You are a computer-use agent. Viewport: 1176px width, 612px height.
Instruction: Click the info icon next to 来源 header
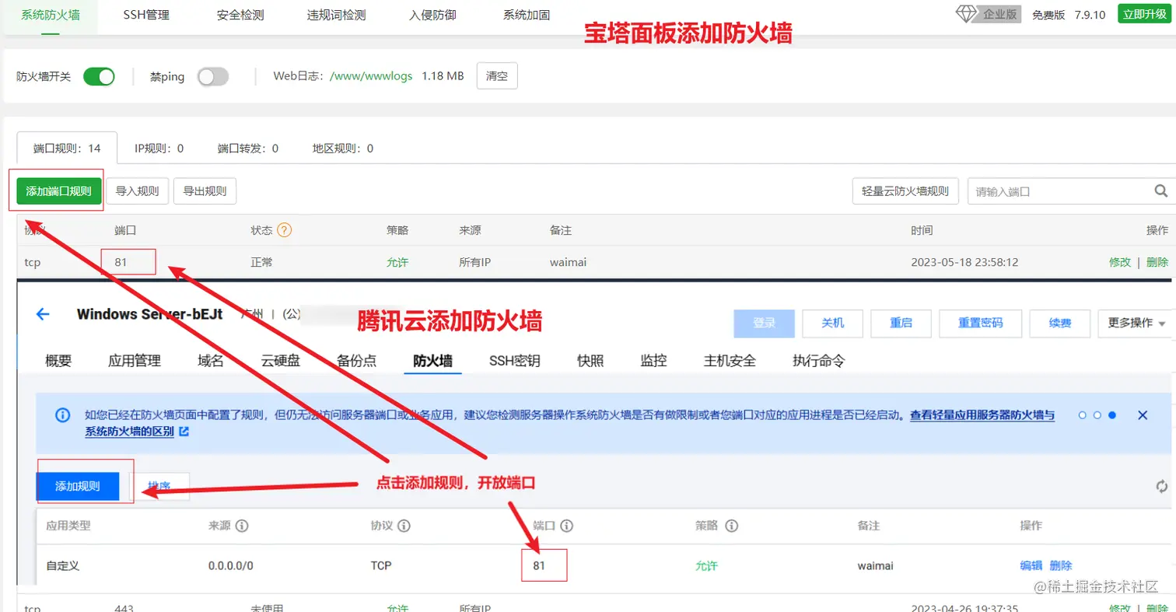[242, 526]
